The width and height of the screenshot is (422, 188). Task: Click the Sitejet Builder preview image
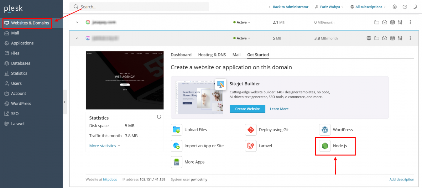(x=199, y=97)
